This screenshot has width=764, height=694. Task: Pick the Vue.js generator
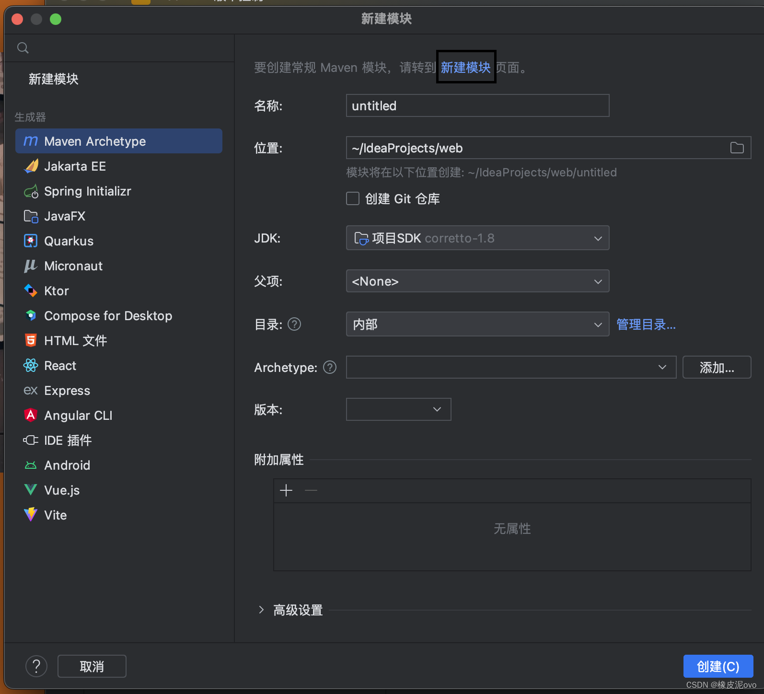tap(118, 490)
